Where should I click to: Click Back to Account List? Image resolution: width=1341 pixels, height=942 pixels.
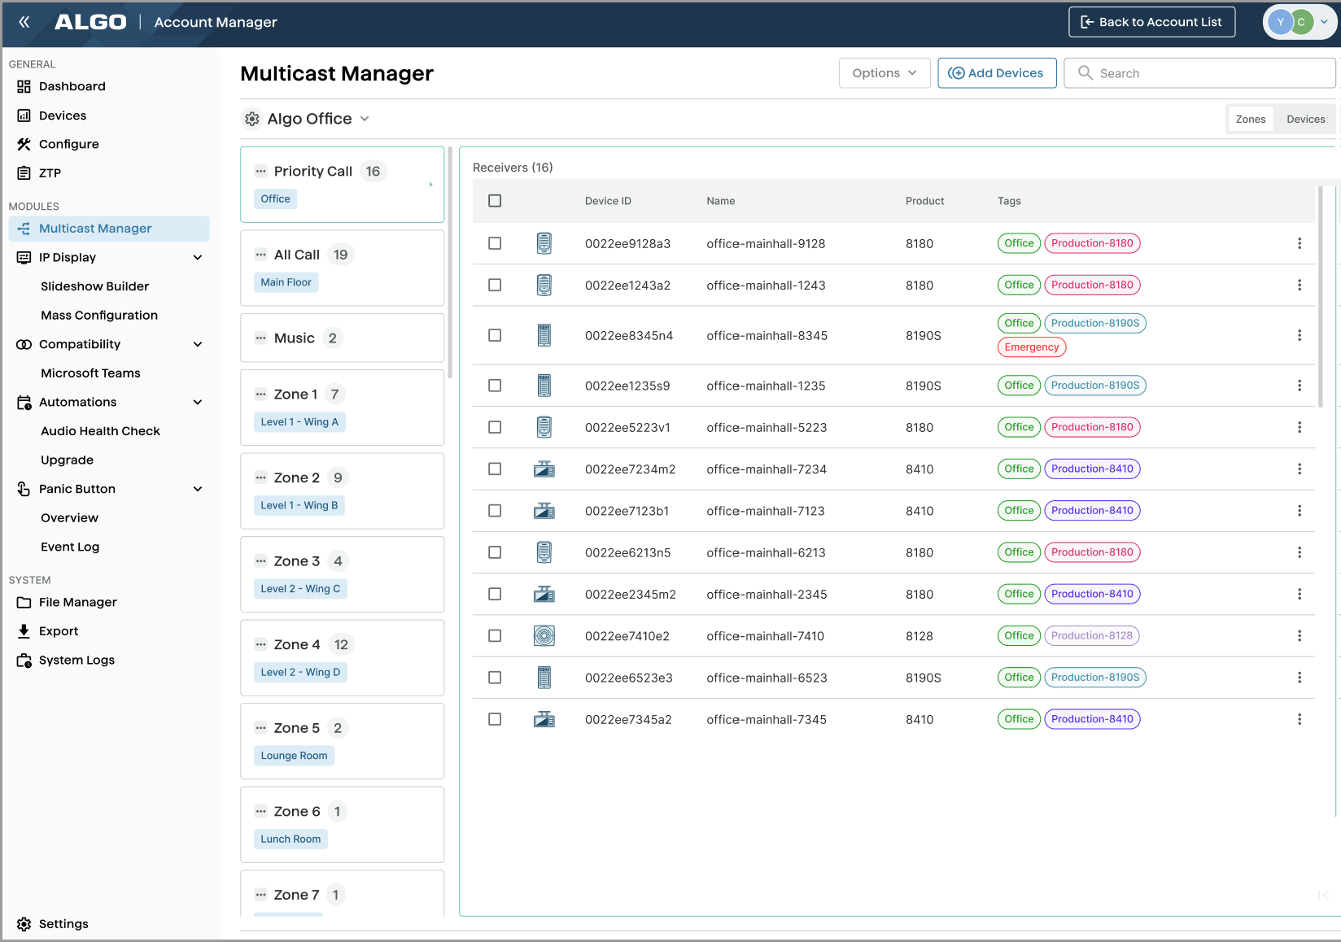point(1151,22)
